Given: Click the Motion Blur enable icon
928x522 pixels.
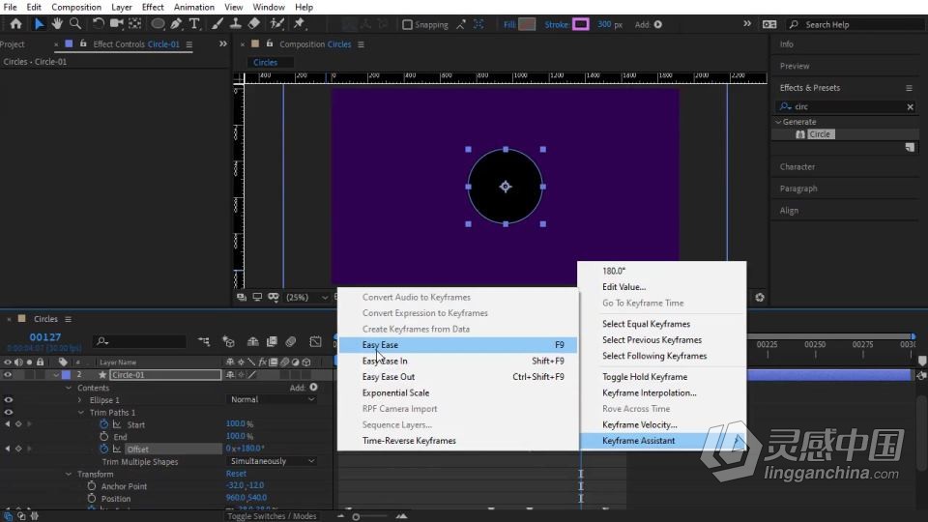Looking at the screenshot, I should coord(291,341).
